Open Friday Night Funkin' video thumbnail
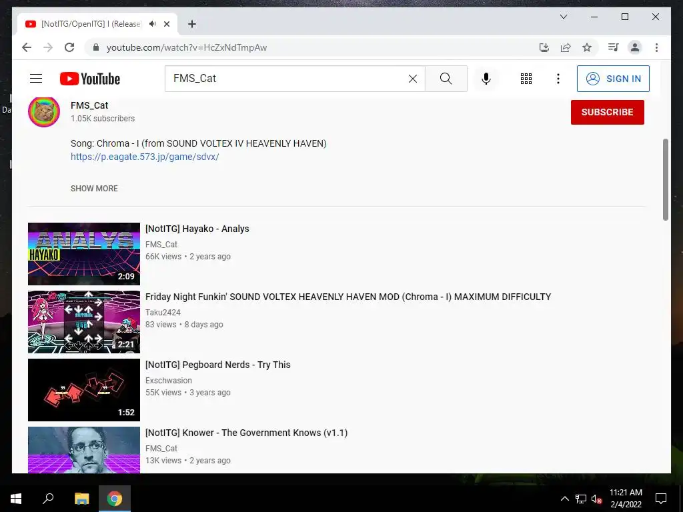This screenshot has height=512, width=683. pyautogui.click(x=84, y=322)
